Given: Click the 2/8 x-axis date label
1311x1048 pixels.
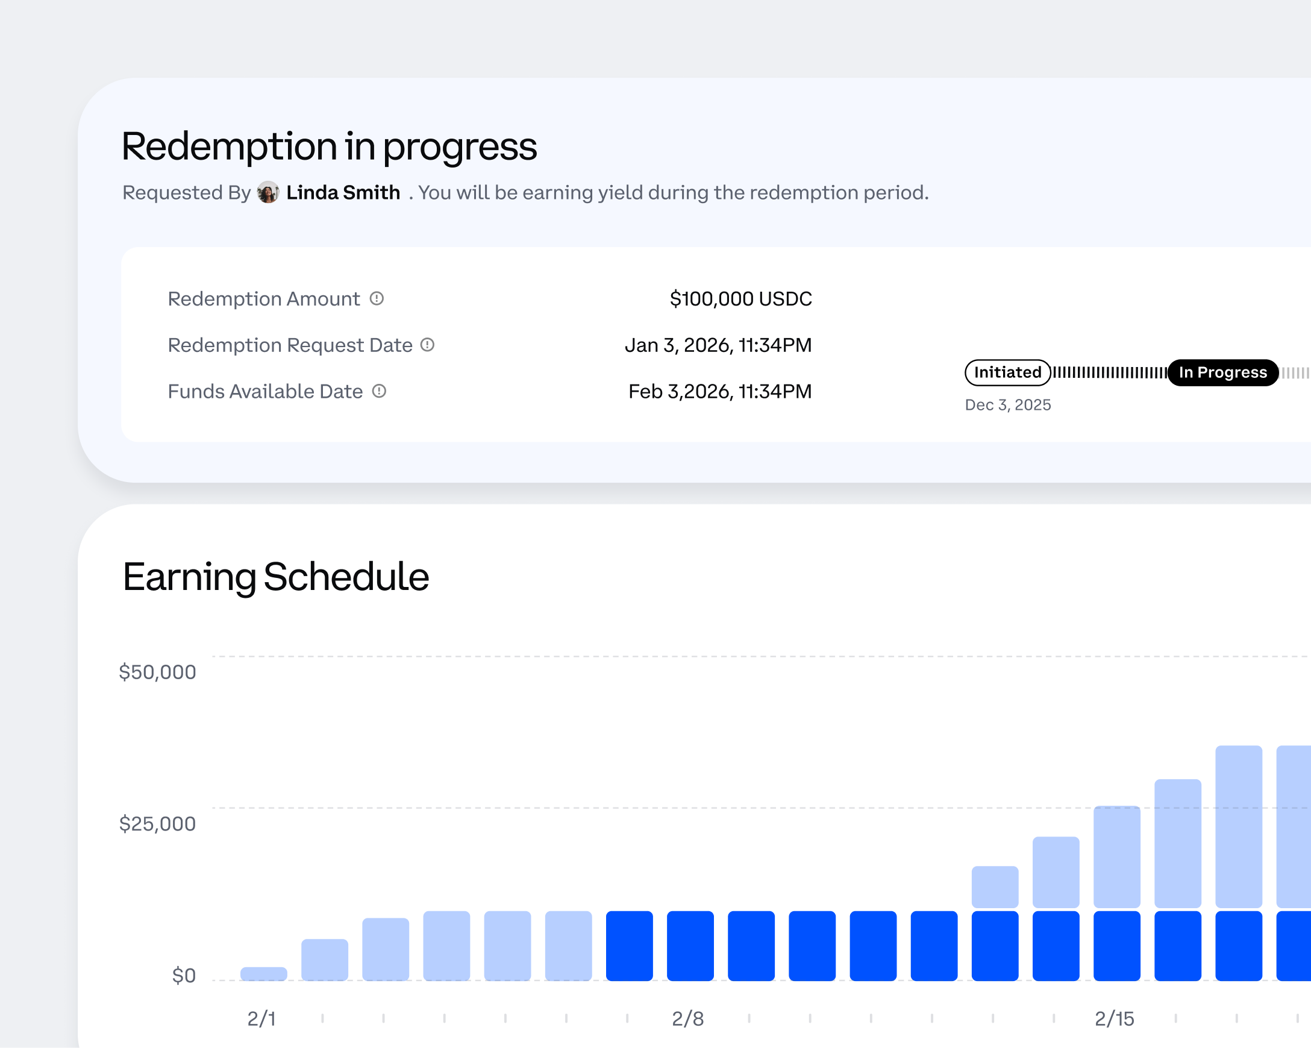Looking at the screenshot, I should coord(687,1018).
